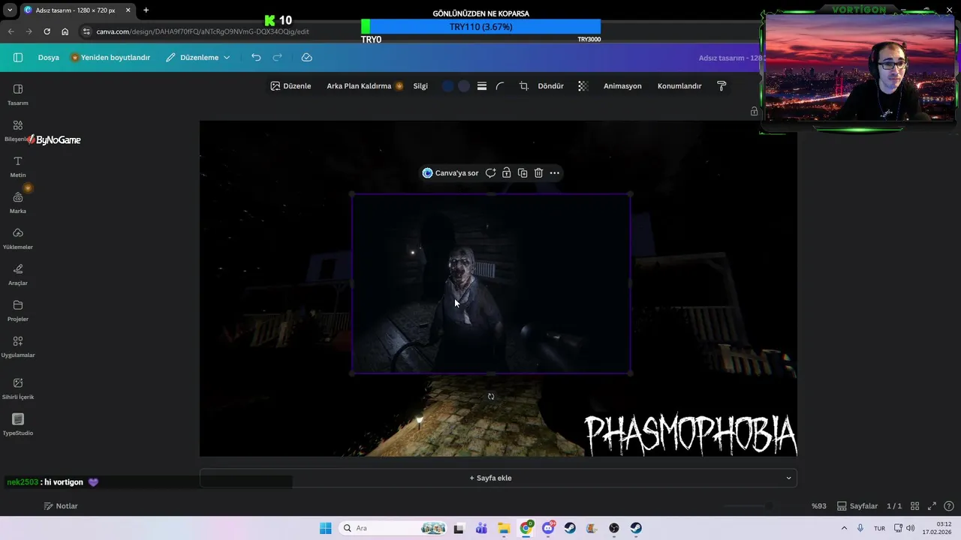
Task: Open the transparency checkerboard control
Action: (583, 86)
